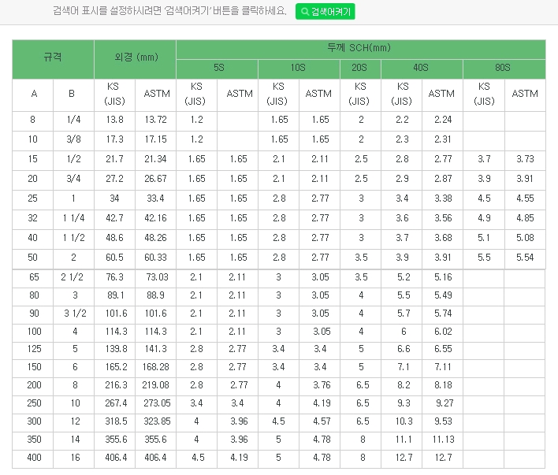
Task: Click the 273.05 outer diameter cell
Action: 156,403
